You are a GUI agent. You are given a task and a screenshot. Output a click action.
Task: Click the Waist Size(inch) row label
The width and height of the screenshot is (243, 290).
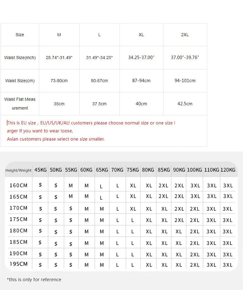[x=20, y=58]
